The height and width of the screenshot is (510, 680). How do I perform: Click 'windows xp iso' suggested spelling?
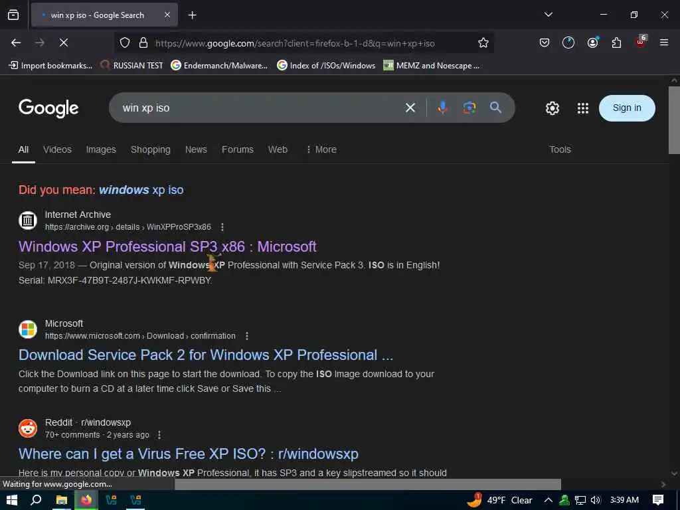[x=141, y=190]
